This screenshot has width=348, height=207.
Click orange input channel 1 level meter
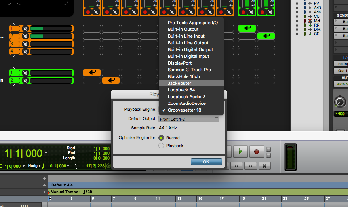(x=51, y=28)
